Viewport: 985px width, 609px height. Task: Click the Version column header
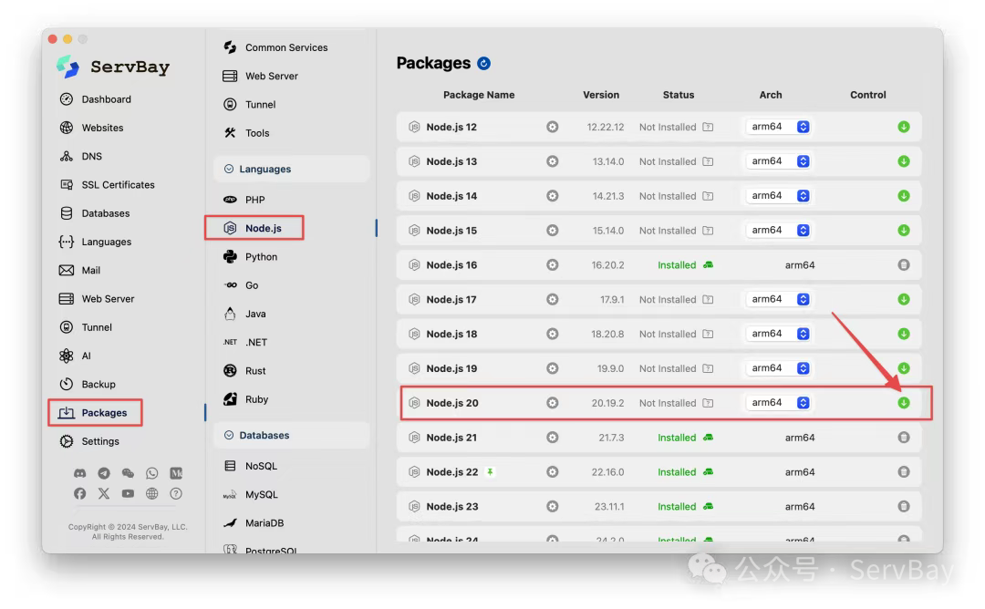click(x=601, y=95)
